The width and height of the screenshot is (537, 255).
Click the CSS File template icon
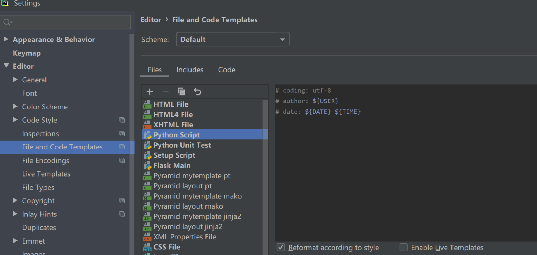pyautogui.click(x=147, y=247)
